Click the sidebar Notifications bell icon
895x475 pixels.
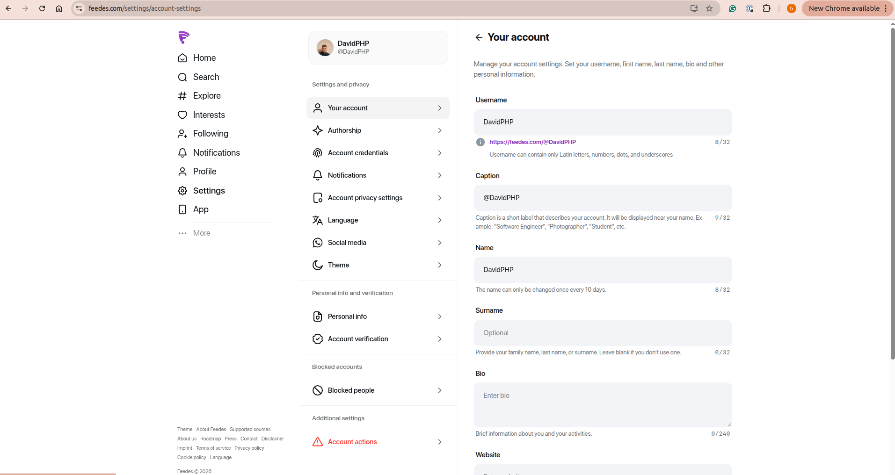182,153
